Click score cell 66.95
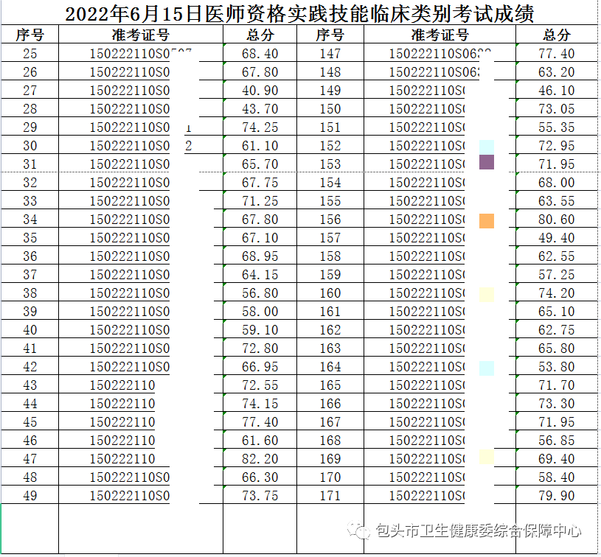Screen dimensions: 601x557 [x=260, y=366]
